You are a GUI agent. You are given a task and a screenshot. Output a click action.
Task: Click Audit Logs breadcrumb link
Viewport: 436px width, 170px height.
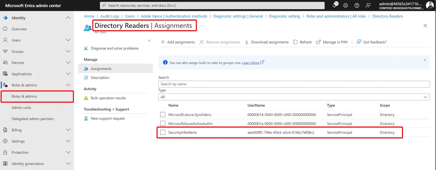(110, 16)
